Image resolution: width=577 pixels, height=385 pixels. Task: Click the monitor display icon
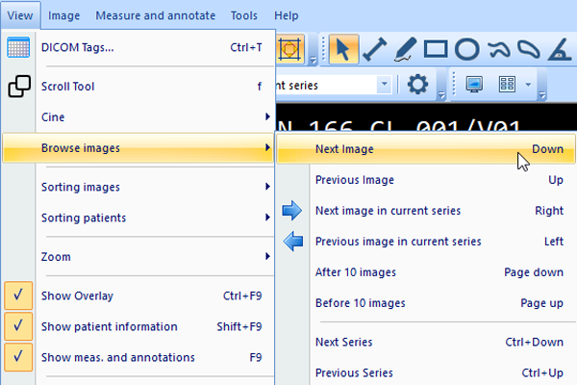click(473, 85)
